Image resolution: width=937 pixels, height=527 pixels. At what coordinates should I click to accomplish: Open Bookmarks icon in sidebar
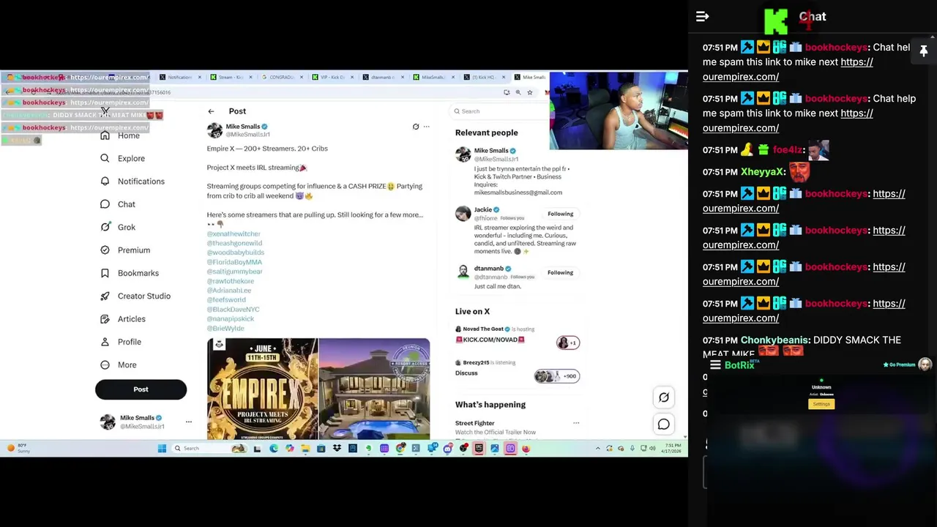(x=105, y=273)
